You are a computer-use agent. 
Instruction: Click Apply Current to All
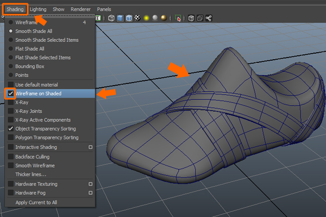tap(36, 202)
